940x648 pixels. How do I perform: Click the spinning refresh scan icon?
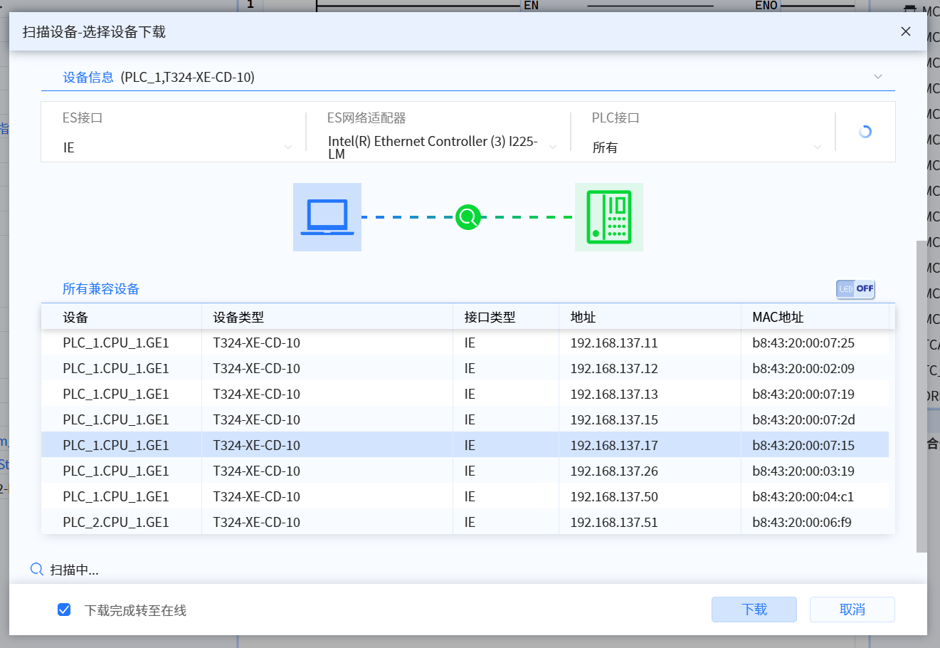(x=865, y=132)
